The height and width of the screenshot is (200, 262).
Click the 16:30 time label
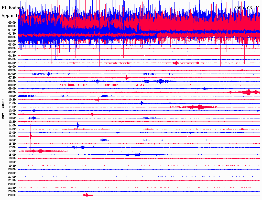pyautogui.click(x=12, y=144)
